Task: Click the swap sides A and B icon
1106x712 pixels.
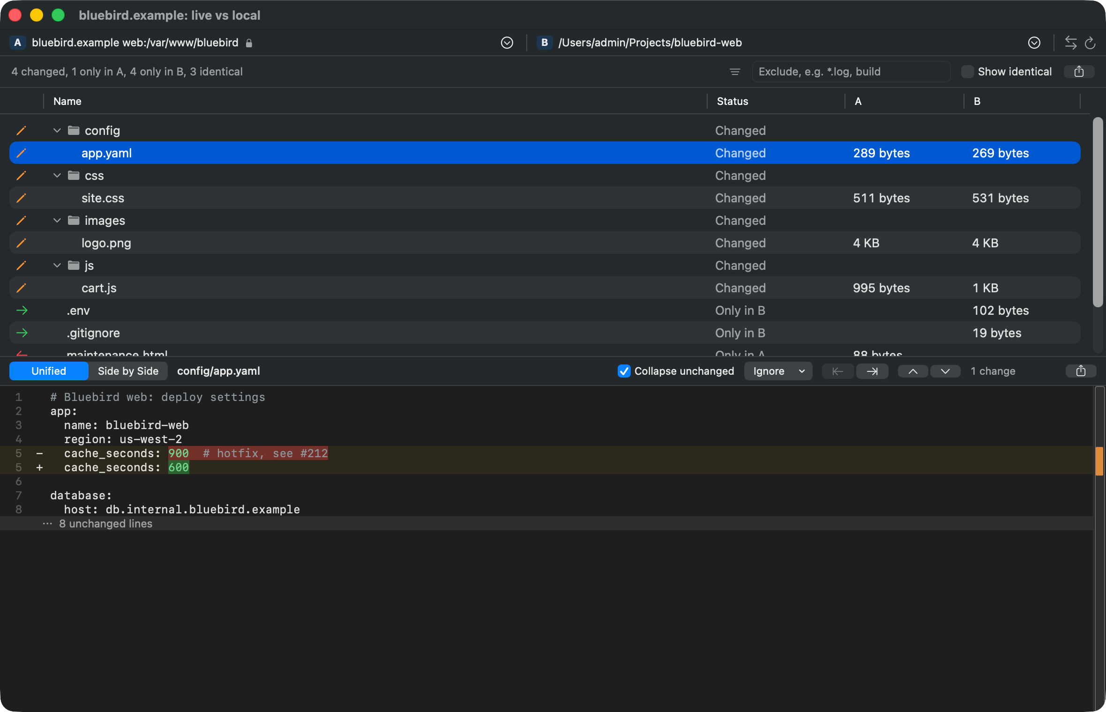Action: click(1071, 43)
